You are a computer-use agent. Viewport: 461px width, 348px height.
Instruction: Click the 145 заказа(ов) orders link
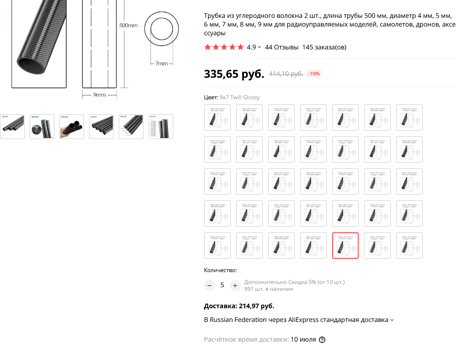pyautogui.click(x=324, y=47)
